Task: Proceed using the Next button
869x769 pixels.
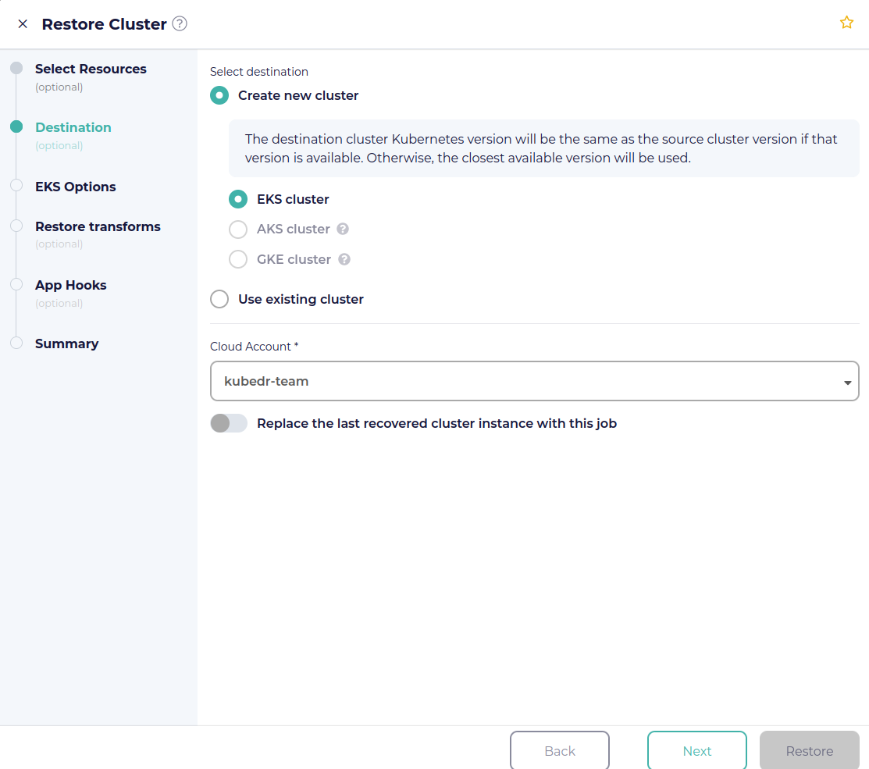Action: click(x=696, y=750)
